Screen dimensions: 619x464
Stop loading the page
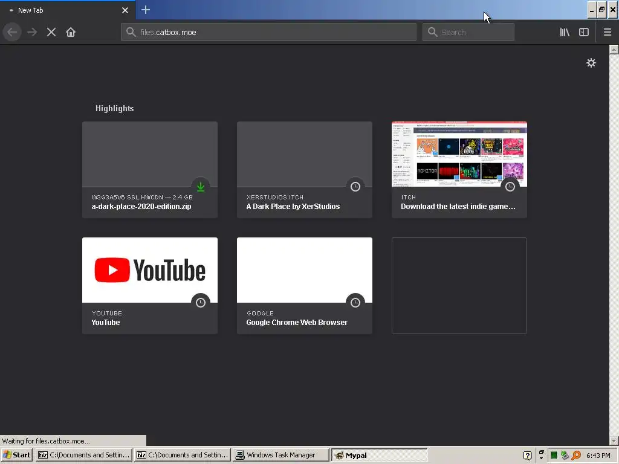pos(51,32)
